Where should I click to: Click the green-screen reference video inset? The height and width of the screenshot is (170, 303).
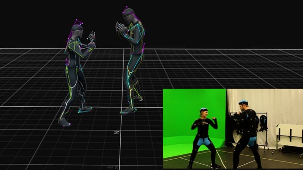(233, 128)
